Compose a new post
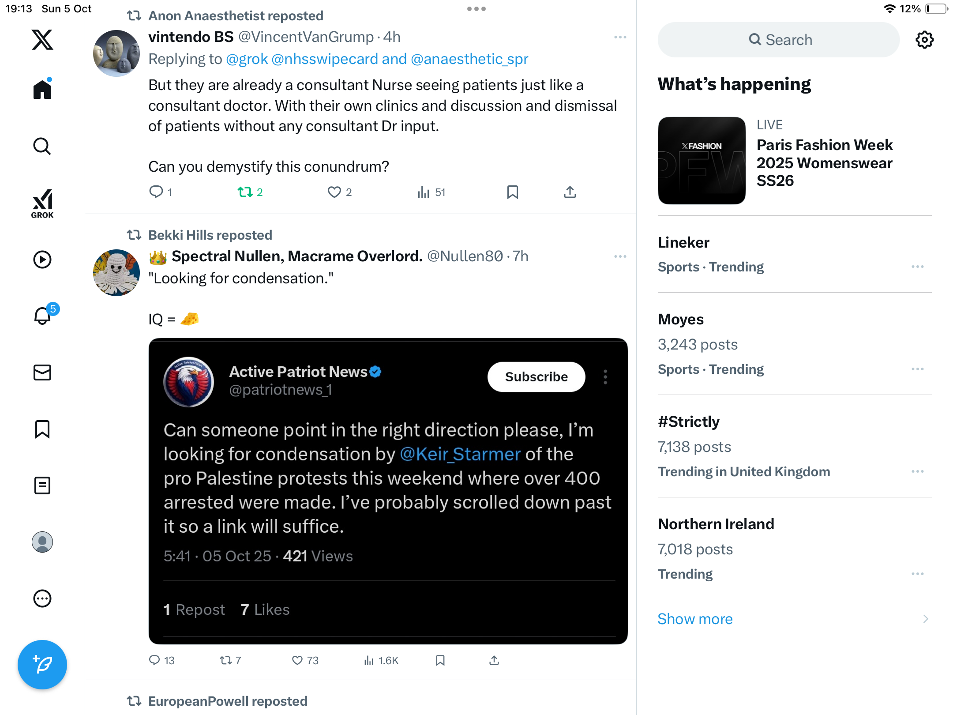The height and width of the screenshot is (715, 953). [x=42, y=664]
